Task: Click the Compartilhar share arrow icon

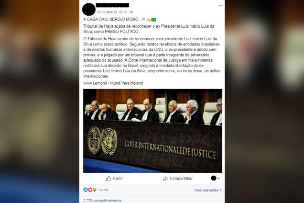Action: [165, 179]
